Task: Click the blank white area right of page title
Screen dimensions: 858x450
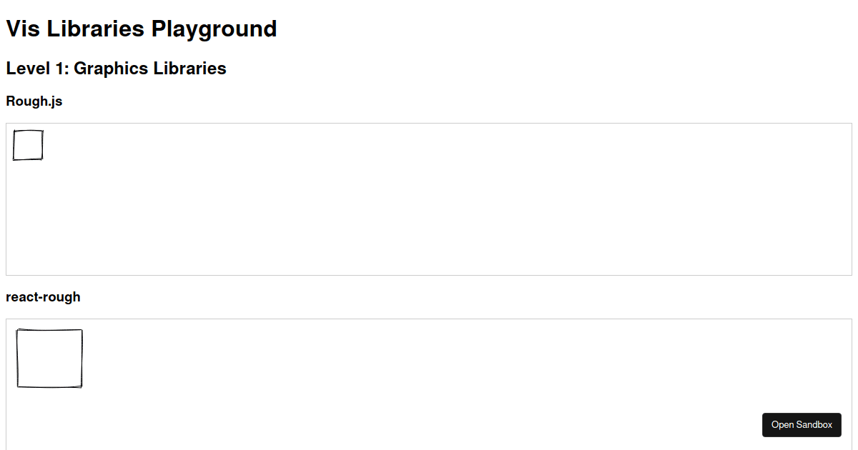Action: pos(572,29)
